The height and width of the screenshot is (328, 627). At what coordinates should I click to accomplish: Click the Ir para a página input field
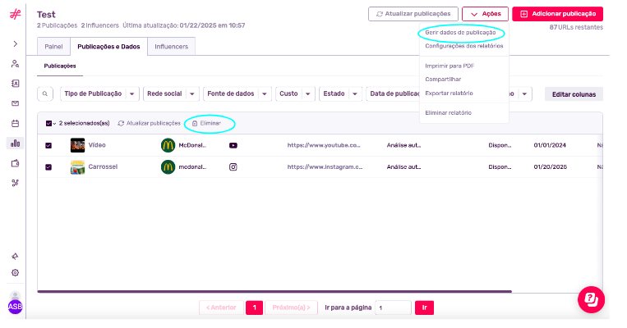393,307
